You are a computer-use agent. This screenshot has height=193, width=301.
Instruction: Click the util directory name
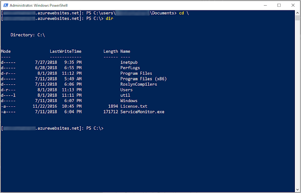125,95
